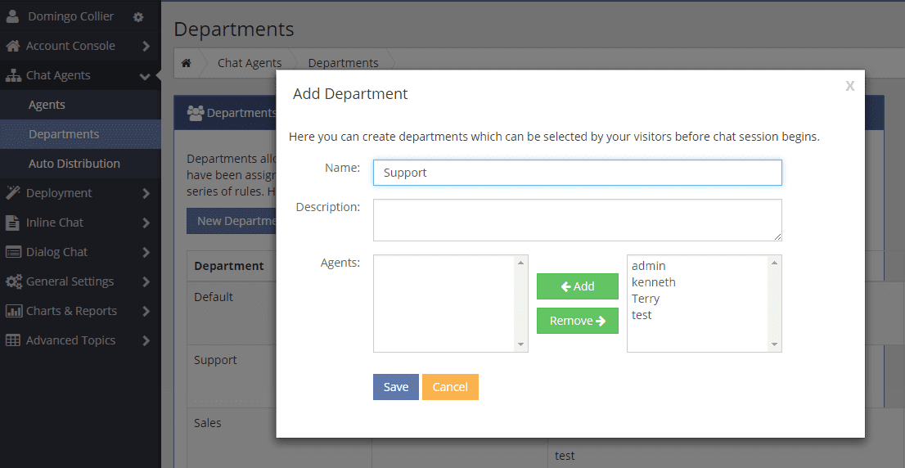This screenshot has width=905, height=468.
Task: Click the Domingo Collier user name
Action: (x=71, y=16)
